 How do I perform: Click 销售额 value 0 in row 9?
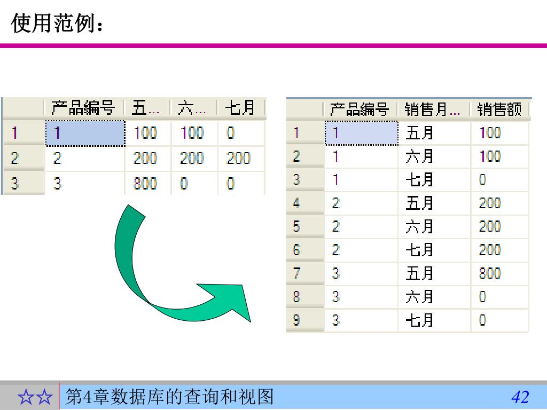500,320
